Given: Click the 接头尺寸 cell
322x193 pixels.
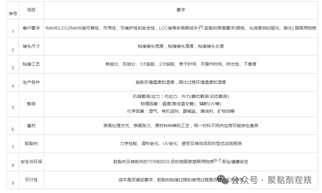Looking at the screenshot, I should click(x=31, y=46).
